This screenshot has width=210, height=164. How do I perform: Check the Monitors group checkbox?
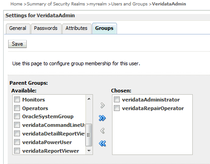coord(17,100)
